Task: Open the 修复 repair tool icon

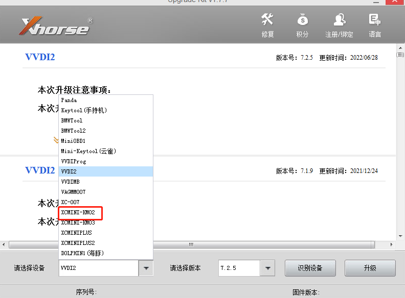Action: tap(267, 19)
